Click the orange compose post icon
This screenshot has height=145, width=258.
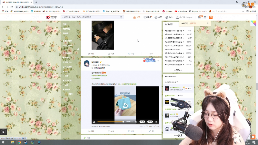pos(211,17)
